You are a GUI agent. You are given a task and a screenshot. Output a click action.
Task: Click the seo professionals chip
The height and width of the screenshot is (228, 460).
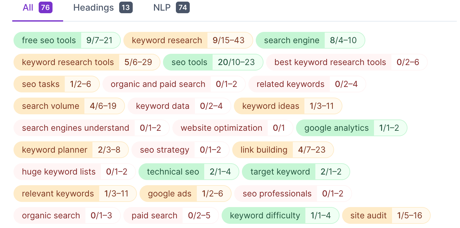293,194
